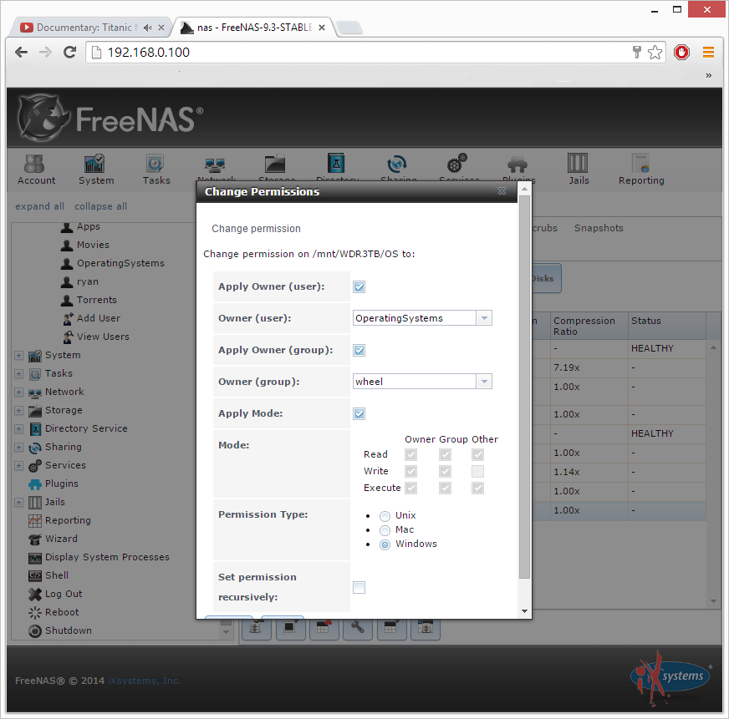Open the iXsystems, Inc. link
The width and height of the screenshot is (729, 719).
pyautogui.click(x=144, y=681)
